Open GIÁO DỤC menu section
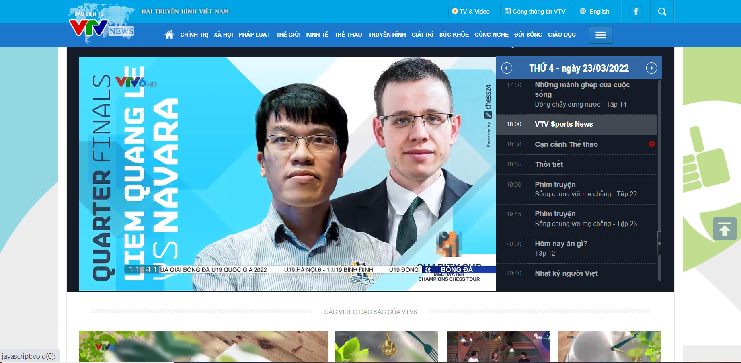The width and height of the screenshot is (741, 363). pyautogui.click(x=562, y=35)
